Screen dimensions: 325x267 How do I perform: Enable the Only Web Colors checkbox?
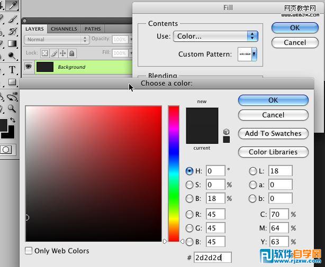29,251
